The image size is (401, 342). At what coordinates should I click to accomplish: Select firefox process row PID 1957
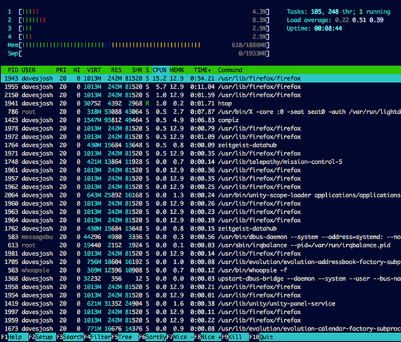[201, 179]
